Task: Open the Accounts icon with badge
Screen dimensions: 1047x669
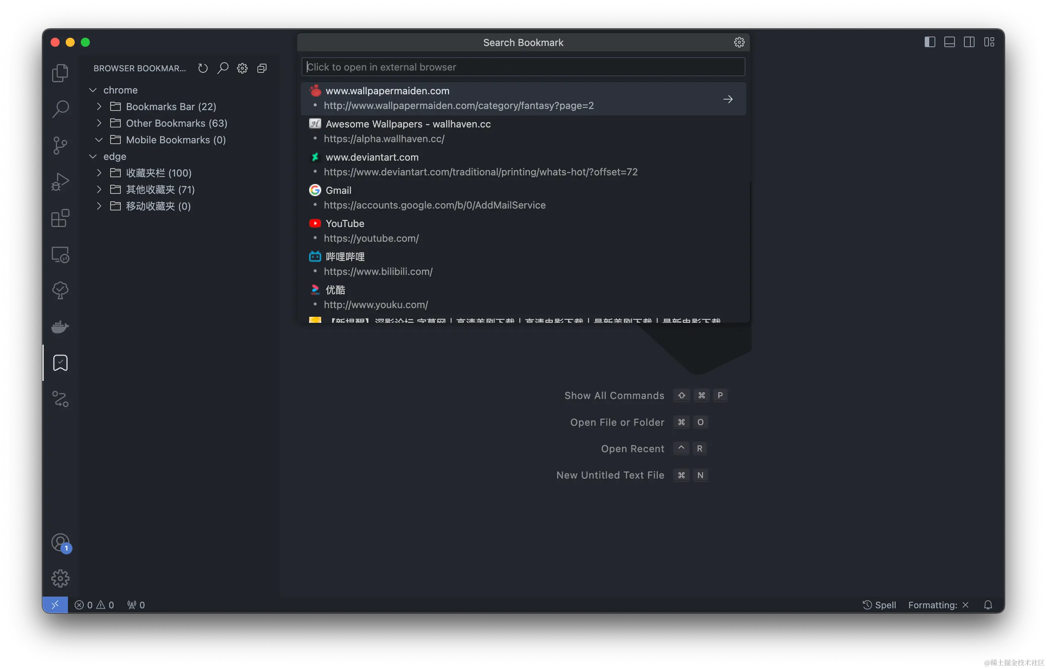Action: 60,542
